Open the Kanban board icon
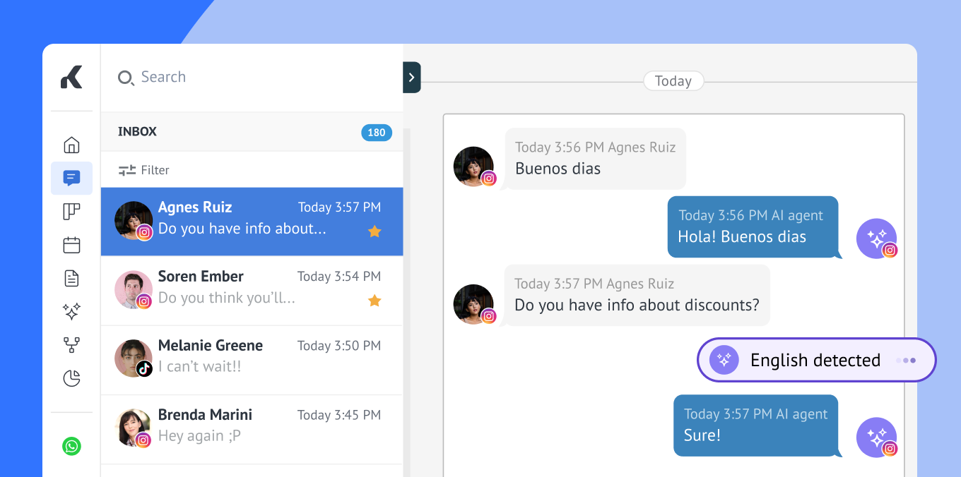Screen dimensions: 961x477 click(x=71, y=211)
